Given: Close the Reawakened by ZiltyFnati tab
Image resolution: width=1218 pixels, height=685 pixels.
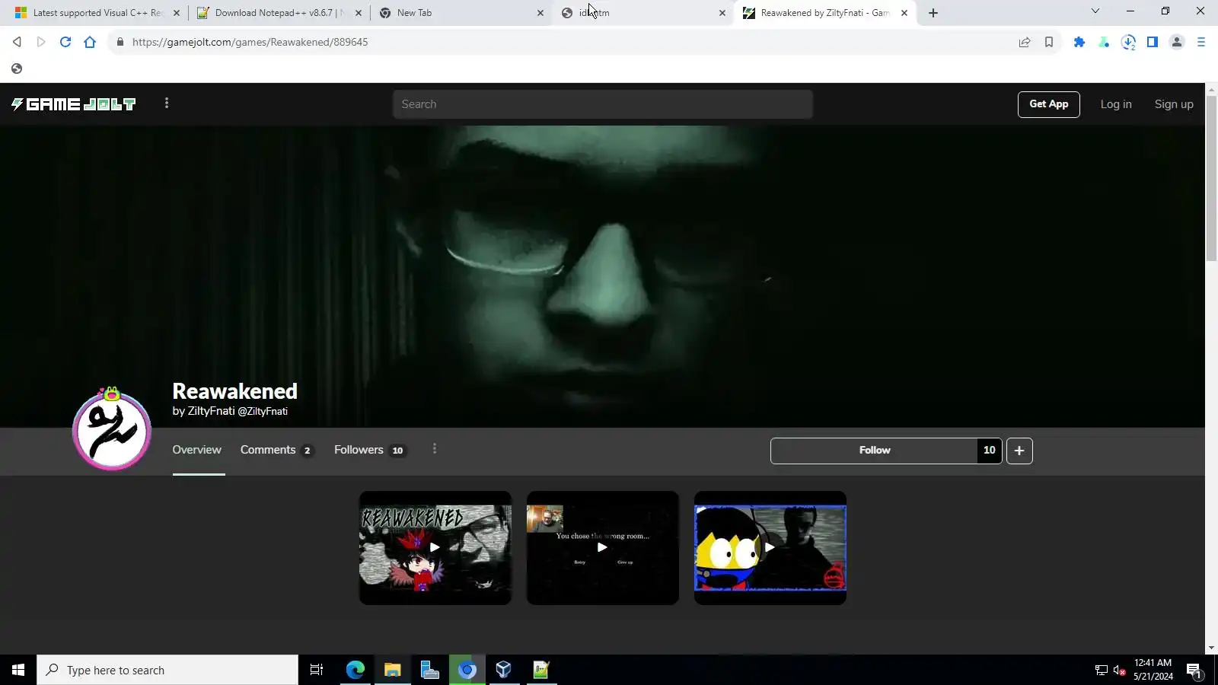Looking at the screenshot, I should [x=904, y=13].
